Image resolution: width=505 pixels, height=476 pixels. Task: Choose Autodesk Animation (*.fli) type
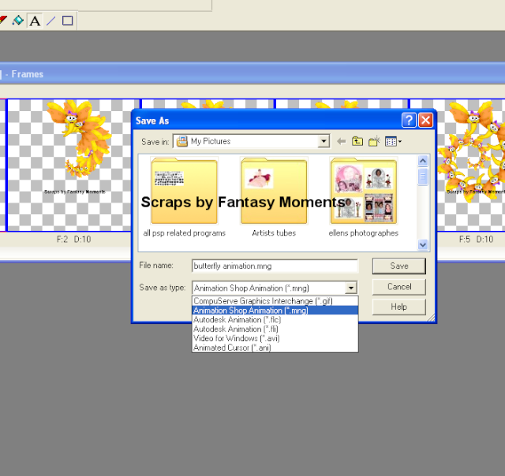[275, 329]
